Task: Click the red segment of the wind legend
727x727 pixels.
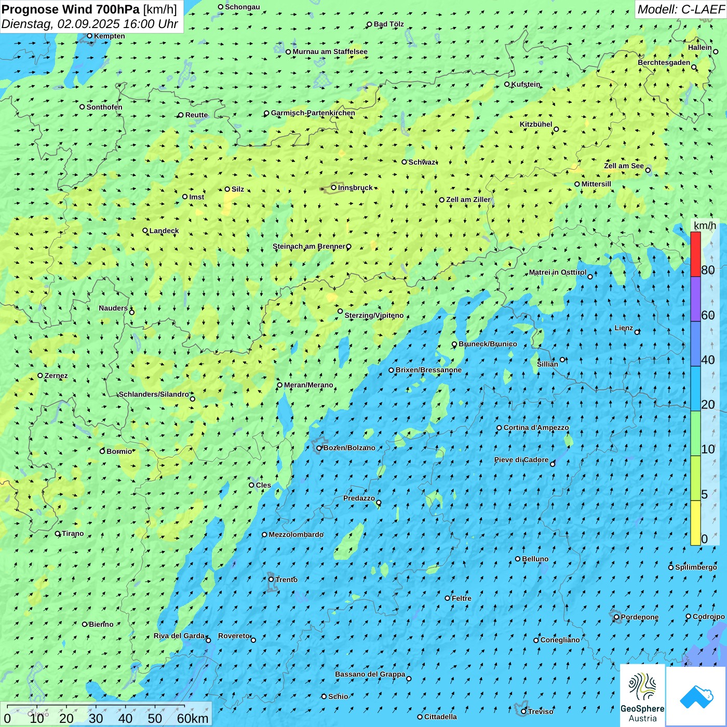Action: (x=695, y=254)
